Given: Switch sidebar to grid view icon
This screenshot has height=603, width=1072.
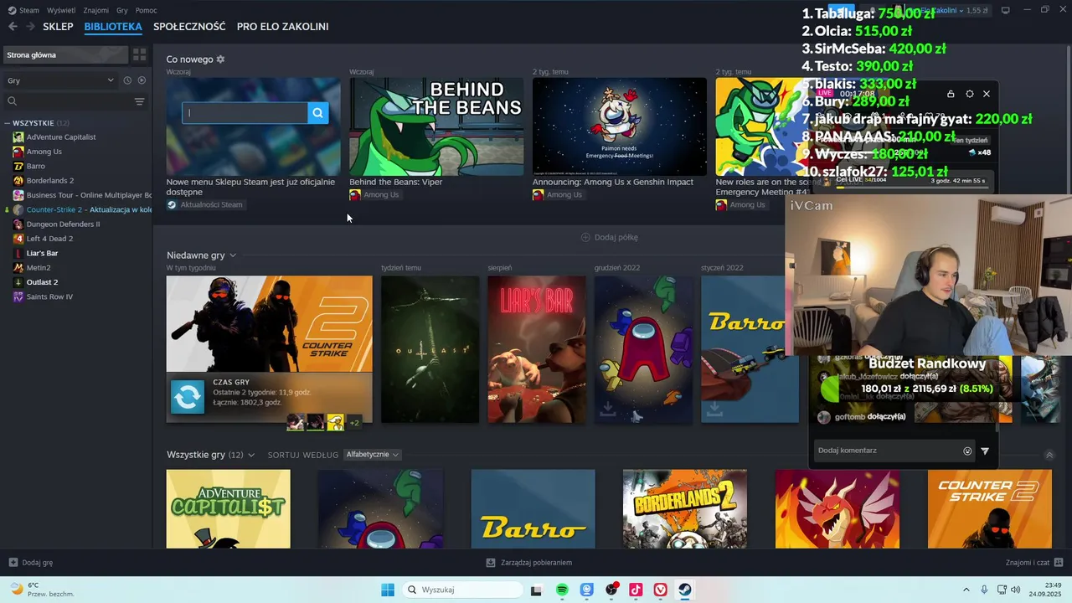Looking at the screenshot, I should click(x=140, y=54).
